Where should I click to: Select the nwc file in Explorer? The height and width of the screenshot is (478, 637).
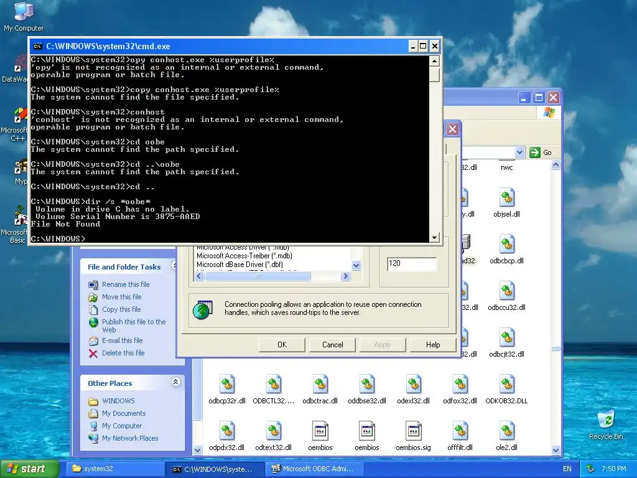point(506,167)
